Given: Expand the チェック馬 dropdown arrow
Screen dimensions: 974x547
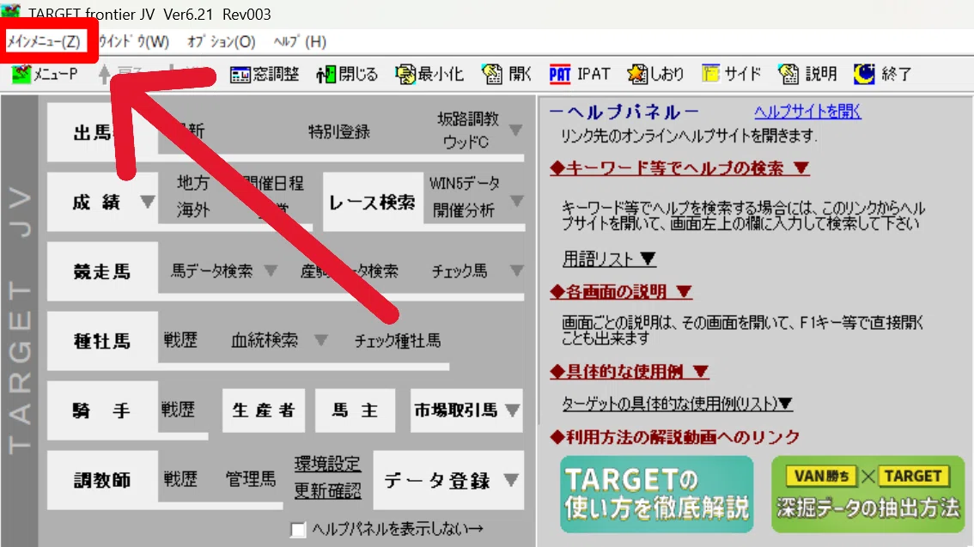Looking at the screenshot, I should (x=516, y=270).
